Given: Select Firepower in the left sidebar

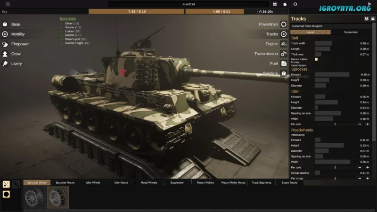Looking at the screenshot, I should 20,44.
